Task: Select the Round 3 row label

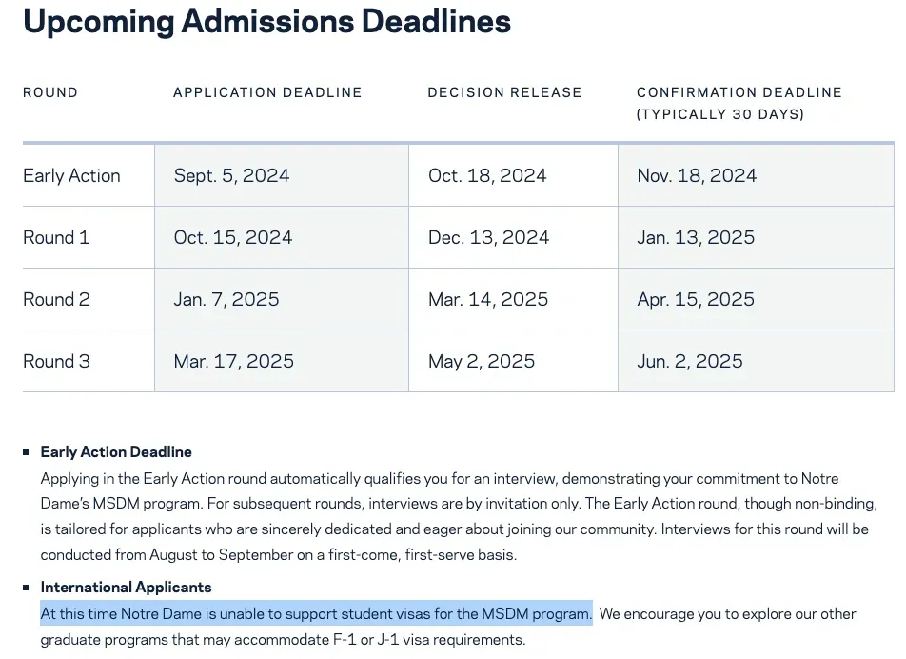Action: [x=56, y=362]
